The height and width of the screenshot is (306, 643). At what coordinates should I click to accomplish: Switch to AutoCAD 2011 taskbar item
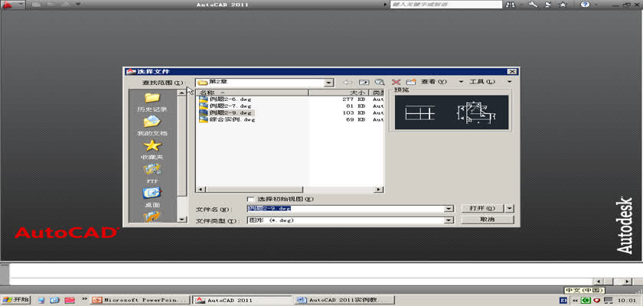click(243, 301)
